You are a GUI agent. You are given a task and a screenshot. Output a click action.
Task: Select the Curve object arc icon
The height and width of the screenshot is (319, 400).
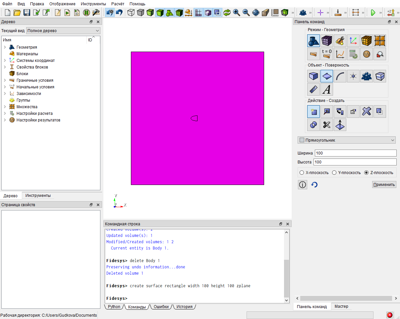pyautogui.click(x=340, y=76)
